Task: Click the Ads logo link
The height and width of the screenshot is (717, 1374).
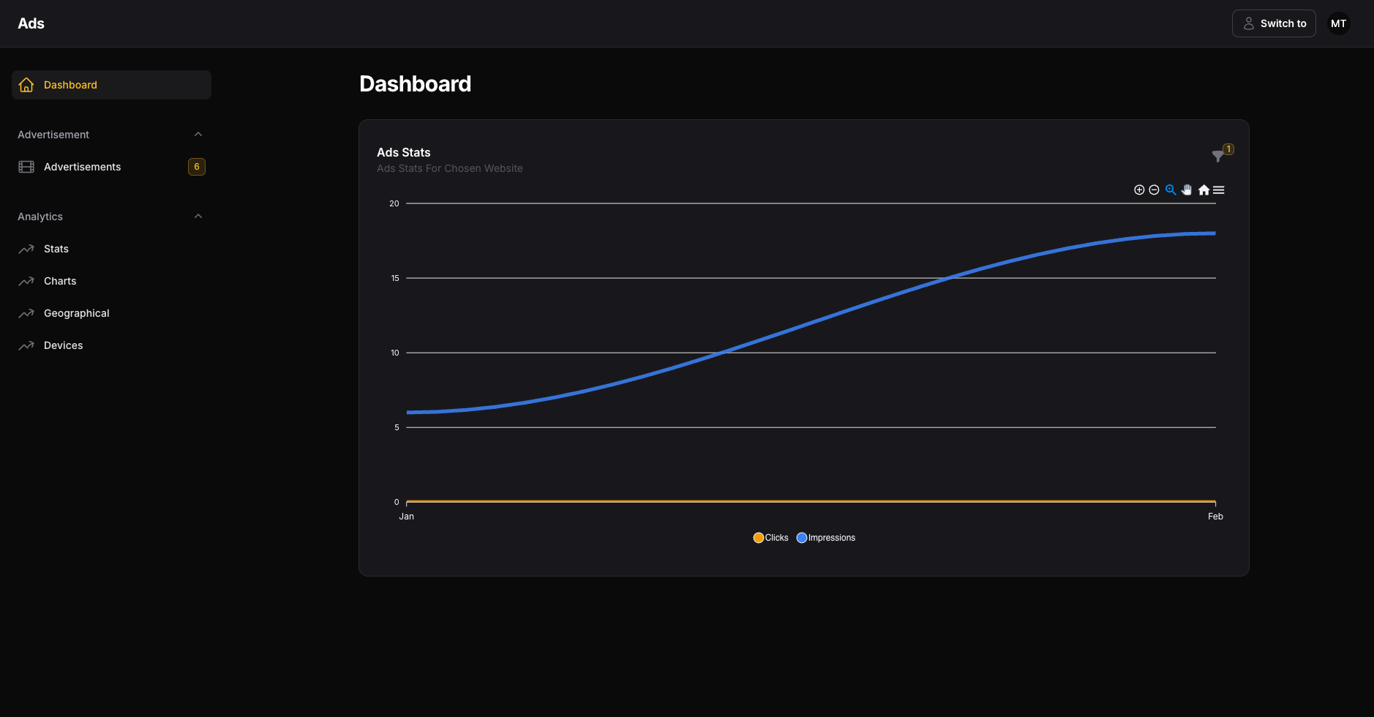Action: [x=31, y=23]
